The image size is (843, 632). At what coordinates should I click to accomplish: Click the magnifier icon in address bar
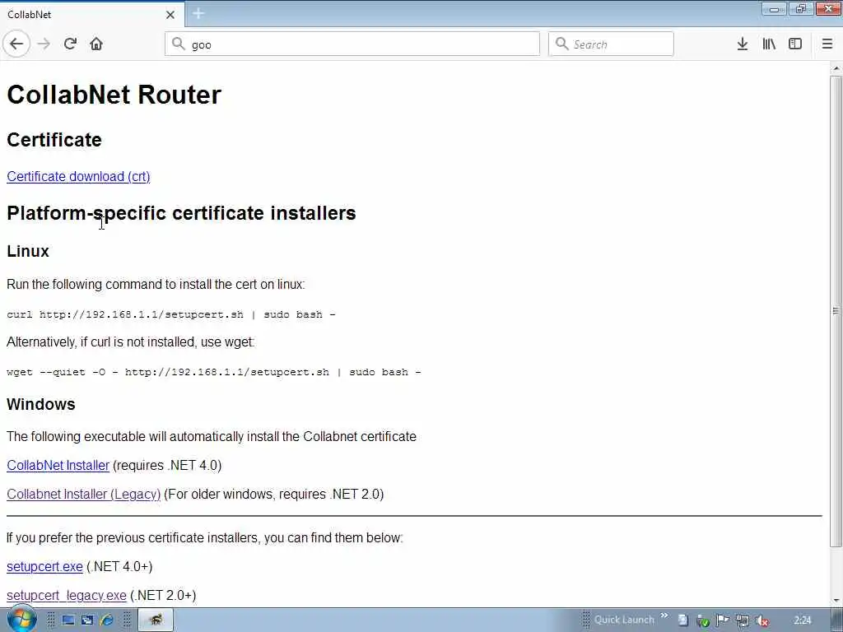179,44
